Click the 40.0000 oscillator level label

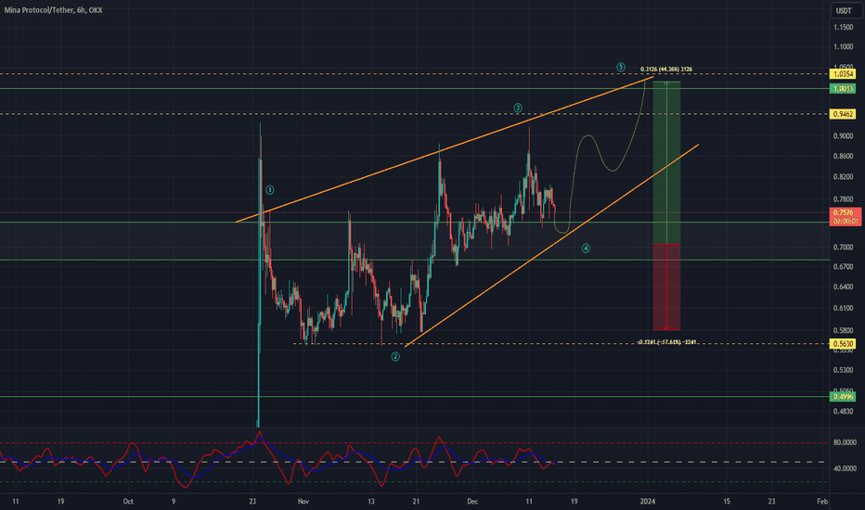(845, 468)
